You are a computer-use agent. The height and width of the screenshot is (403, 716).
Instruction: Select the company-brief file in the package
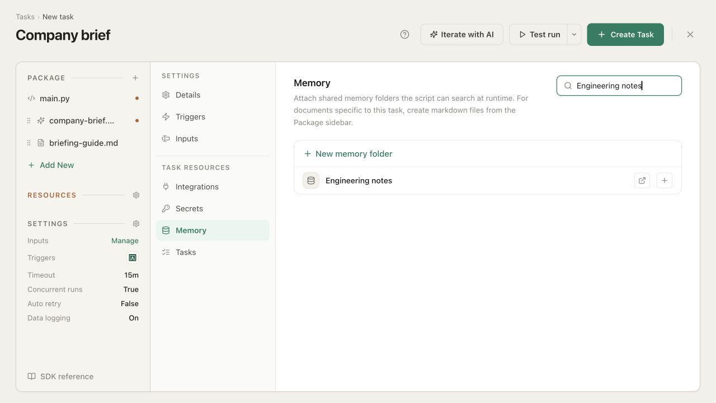(83, 121)
